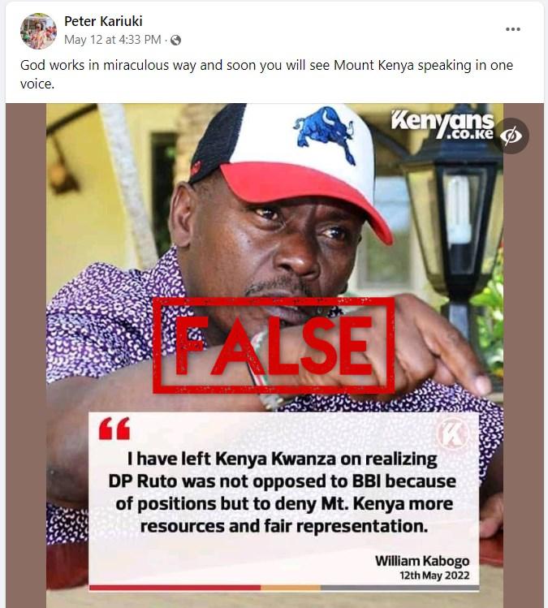
Task: Open Peter Kariuki's profile picture
Action: point(38,31)
